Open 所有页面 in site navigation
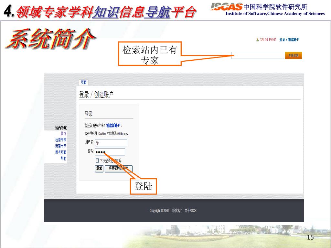This screenshot has width=331, height=248. click(x=61, y=152)
